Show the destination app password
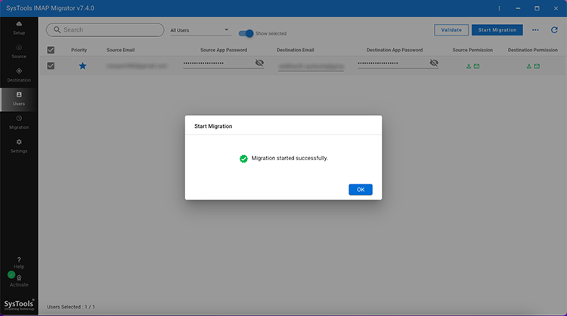 pyautogui.click(x=434, y=63)
